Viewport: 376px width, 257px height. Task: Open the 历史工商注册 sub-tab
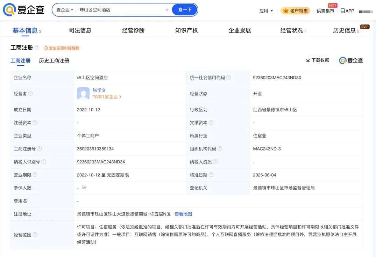pyautogui.click(x=54, y=61)
